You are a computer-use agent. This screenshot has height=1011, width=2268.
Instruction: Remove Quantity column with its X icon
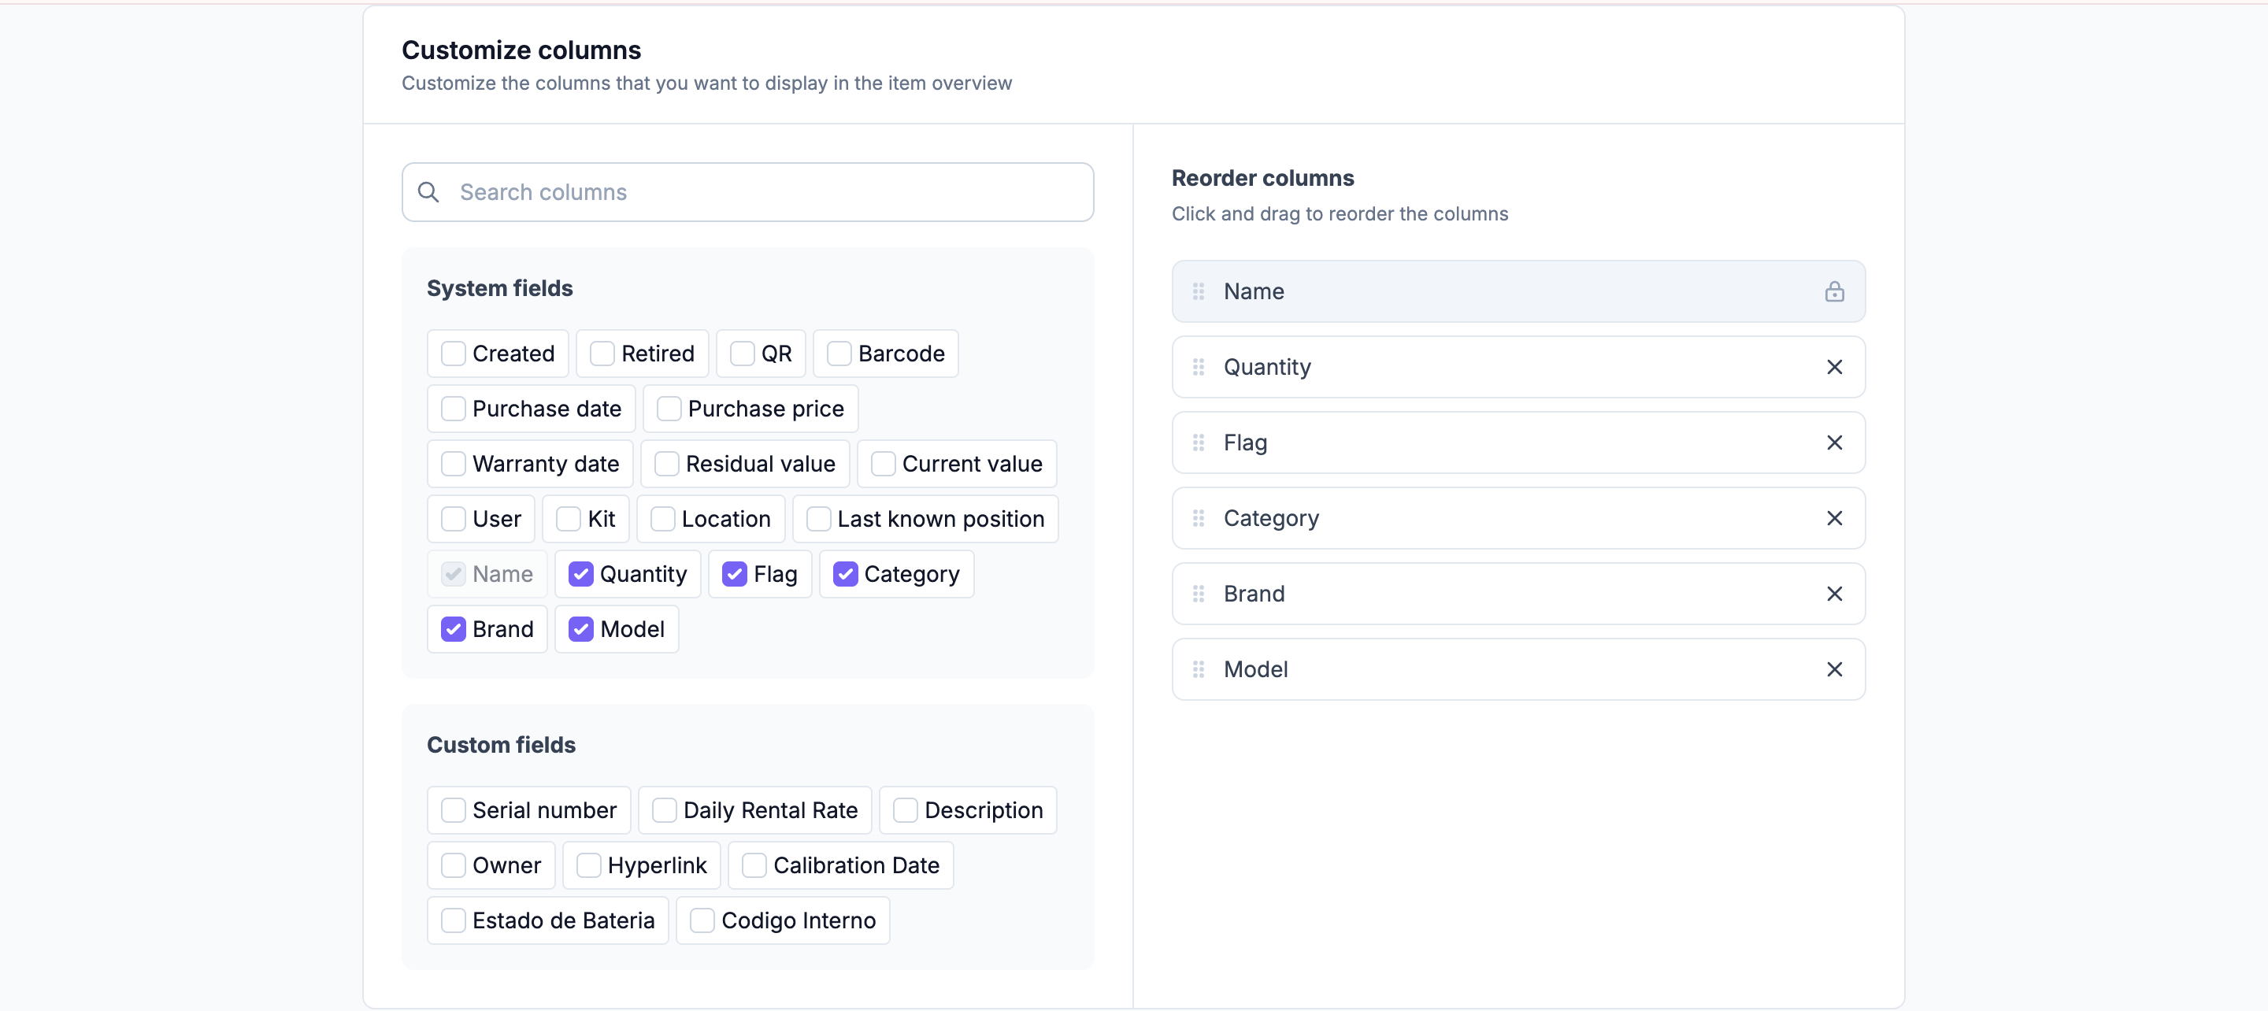tap(1834, 367)
